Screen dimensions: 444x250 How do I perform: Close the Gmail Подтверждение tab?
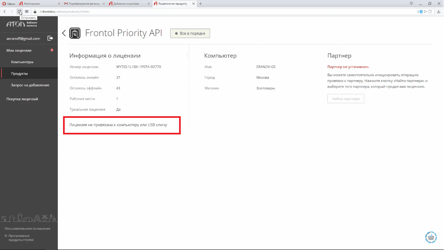coord(103,4)
